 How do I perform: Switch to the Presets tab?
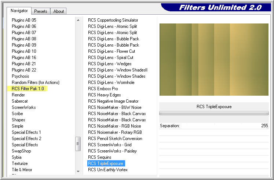(41, 11)
